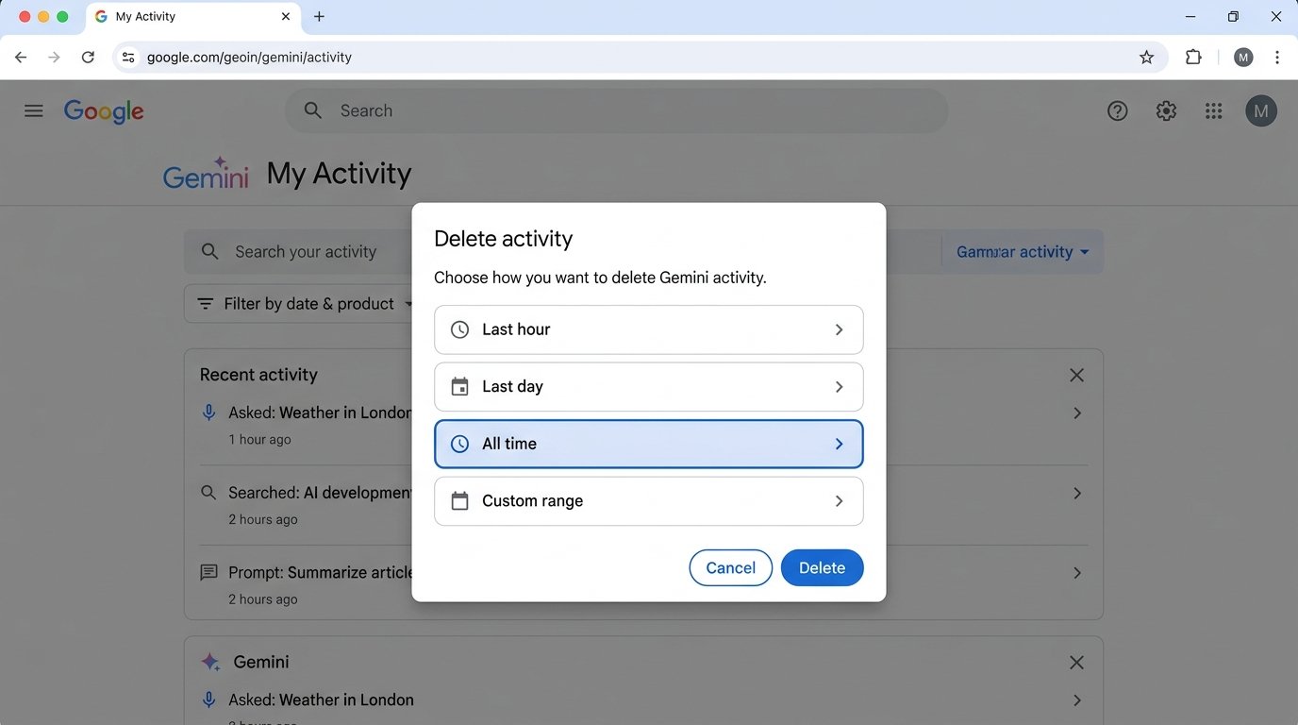Image resolution: width=1298 pixels, height=725 pixels.
Task: Open the account avatar M in page header
Action: (x=1261, y=110)
